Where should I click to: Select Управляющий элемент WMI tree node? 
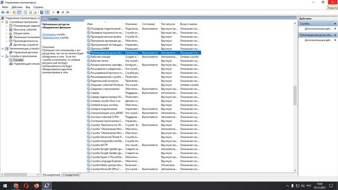click(24, 64)
